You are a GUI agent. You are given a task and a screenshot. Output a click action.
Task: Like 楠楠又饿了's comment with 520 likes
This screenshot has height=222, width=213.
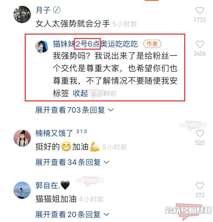point(200,134)
